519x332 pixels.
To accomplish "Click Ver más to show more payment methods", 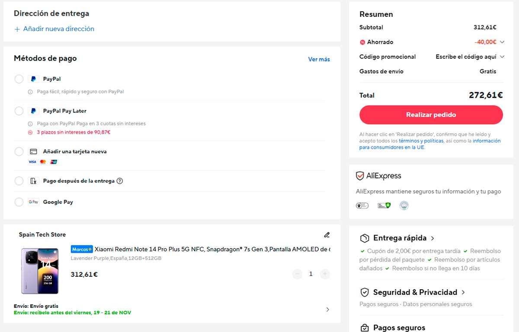I will coord(319,60).
